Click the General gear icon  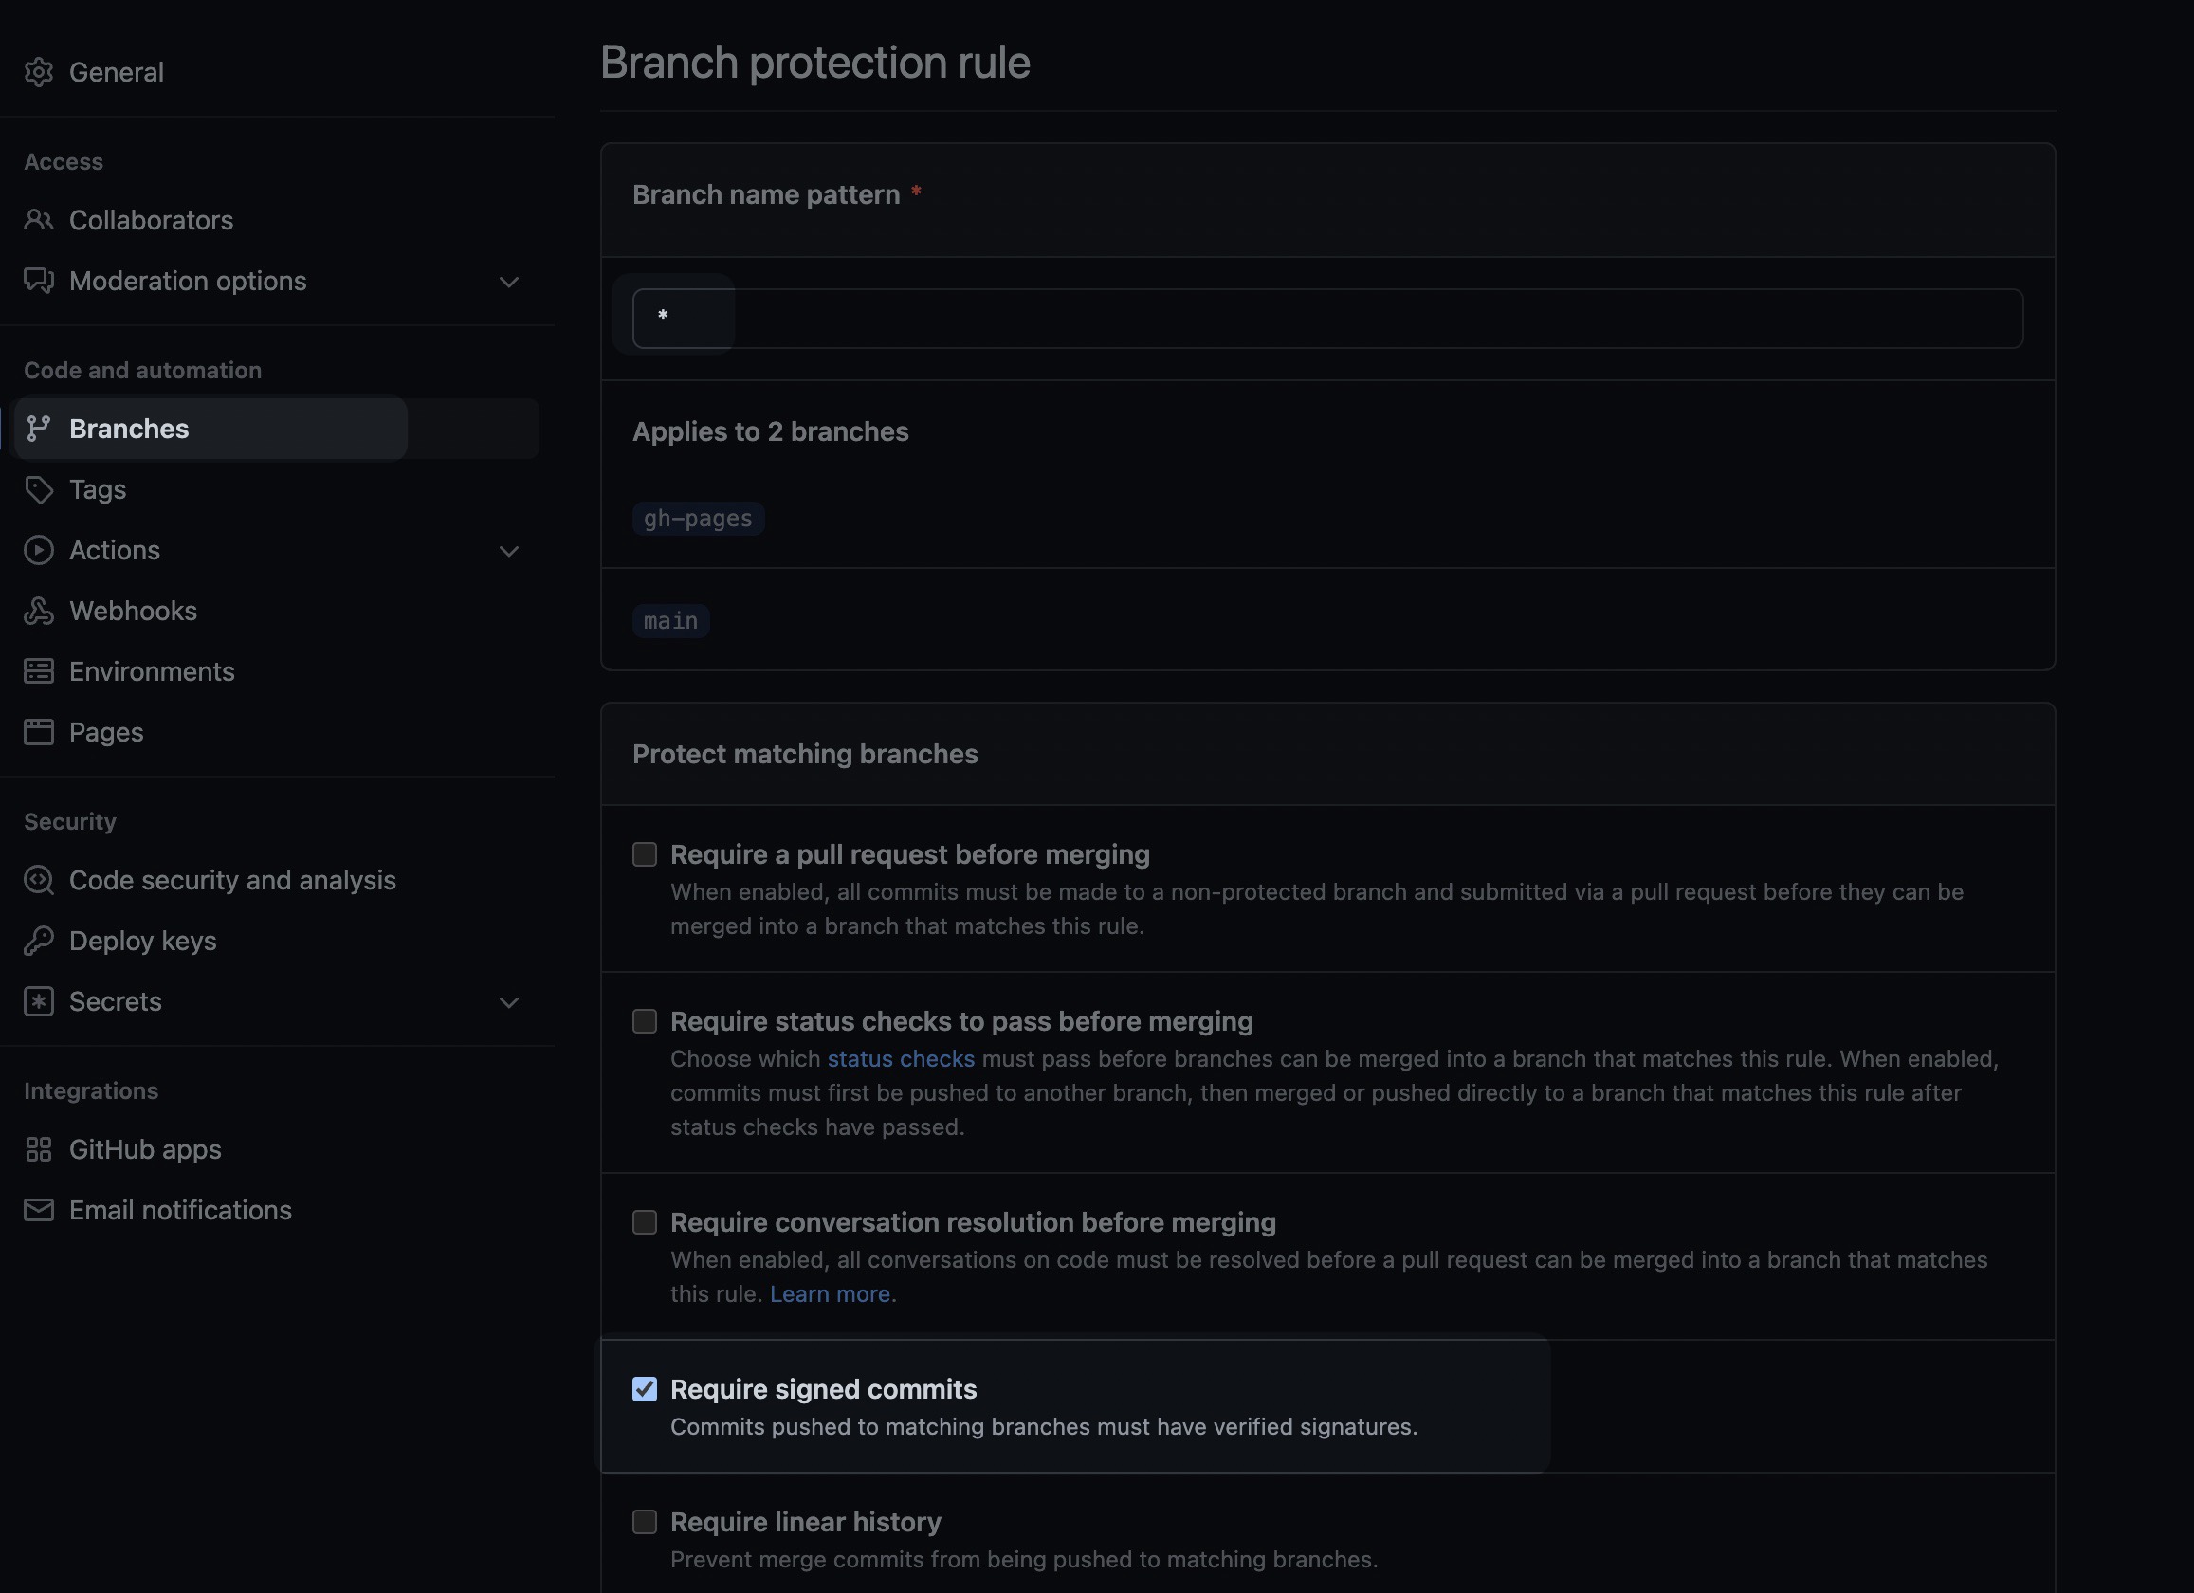click(39, 73)
